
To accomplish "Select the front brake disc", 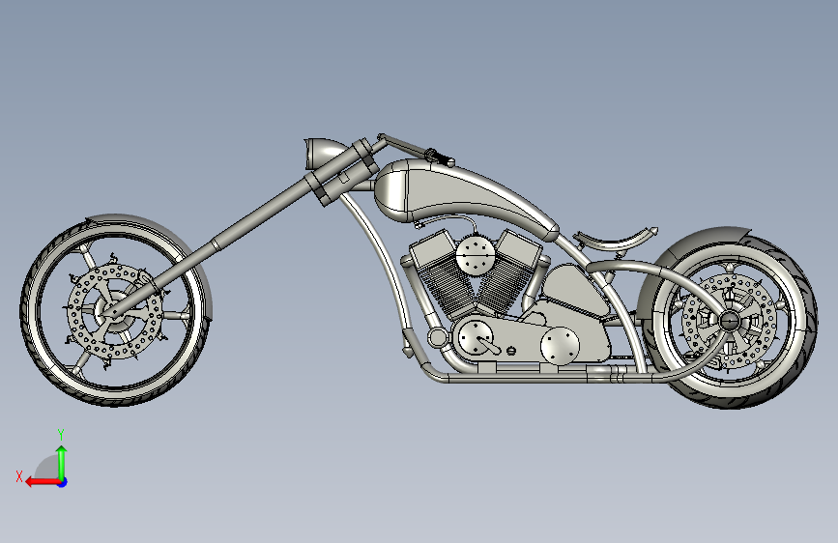I will 115,311.
